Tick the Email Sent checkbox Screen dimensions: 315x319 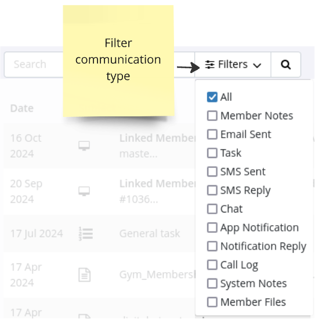(x=212, y=134)
